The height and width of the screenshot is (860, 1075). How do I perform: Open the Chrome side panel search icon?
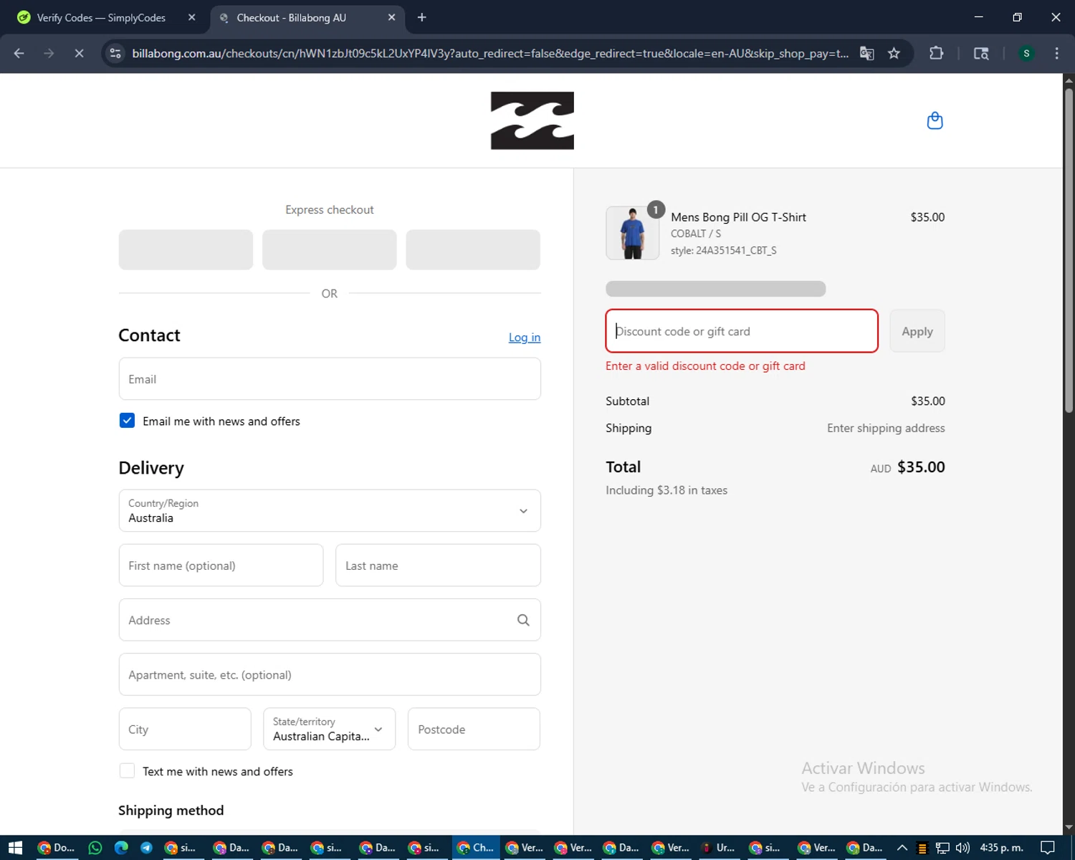click(x=981, y=53)
